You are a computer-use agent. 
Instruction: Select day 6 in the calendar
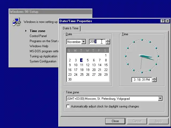pyautogui.click(x=94, y=60)
